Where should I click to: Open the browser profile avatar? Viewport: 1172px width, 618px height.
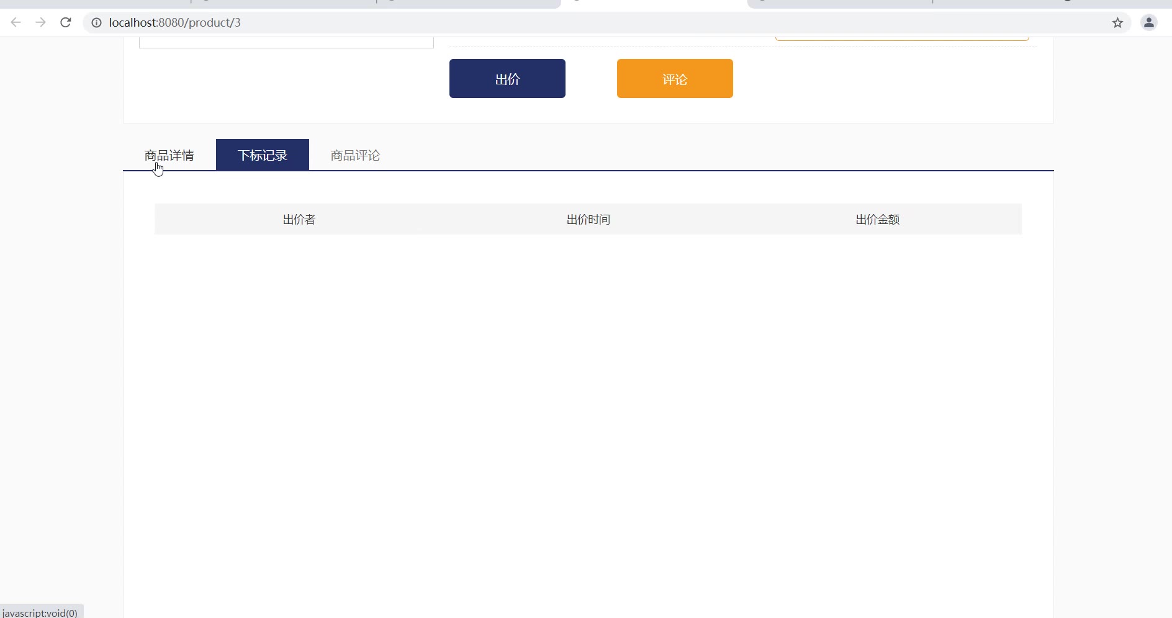click(x=1149, y=23)
